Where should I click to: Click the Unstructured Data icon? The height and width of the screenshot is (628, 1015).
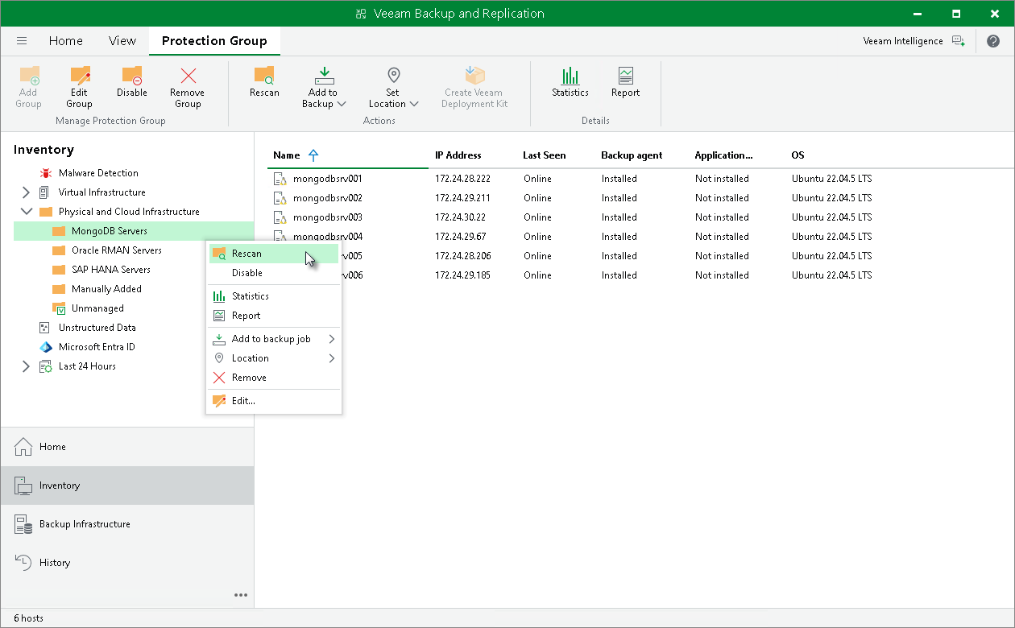[46, 328]
